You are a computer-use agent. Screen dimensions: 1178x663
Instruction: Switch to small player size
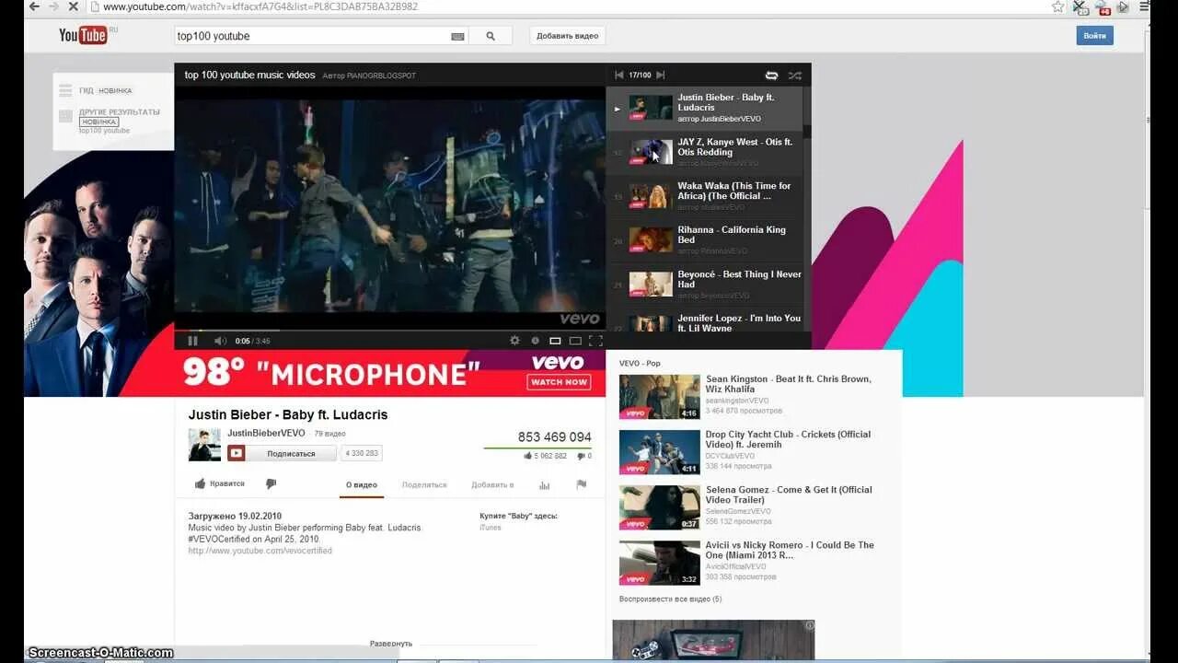tap(555, 341)
